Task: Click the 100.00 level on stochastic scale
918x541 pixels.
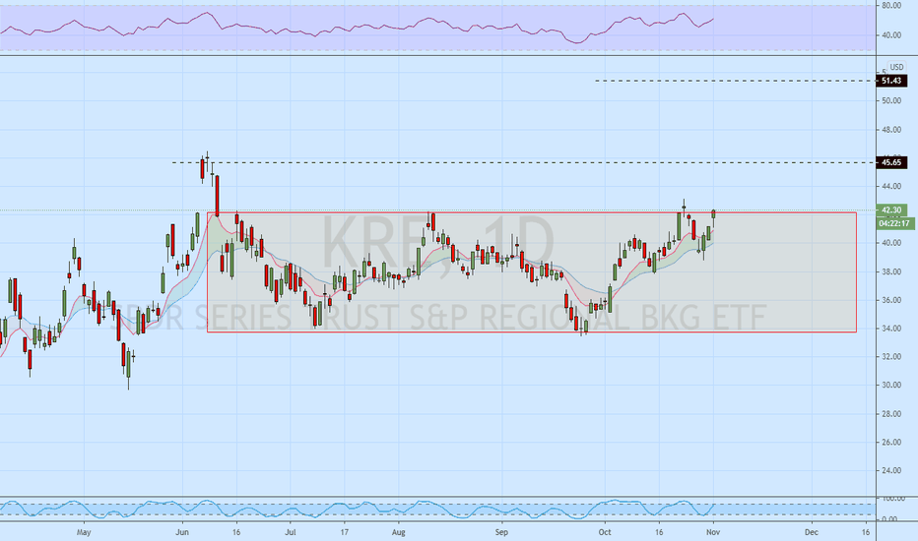Action: 893,499
